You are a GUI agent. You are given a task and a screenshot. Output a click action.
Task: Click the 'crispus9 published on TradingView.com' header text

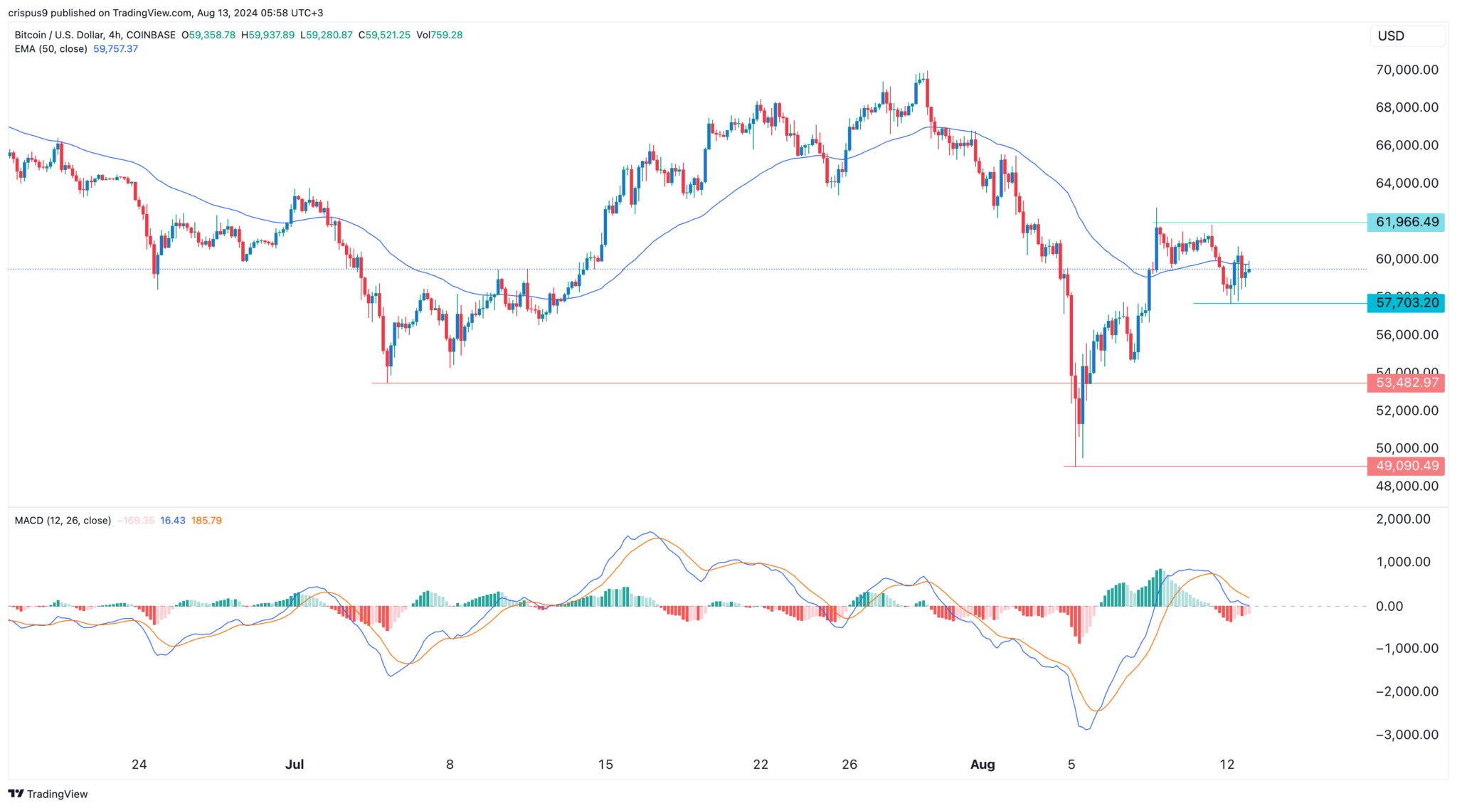click(100, 13)
